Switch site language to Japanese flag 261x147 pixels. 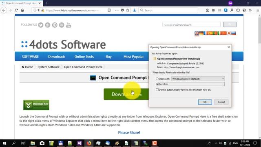tap(229, 33)
